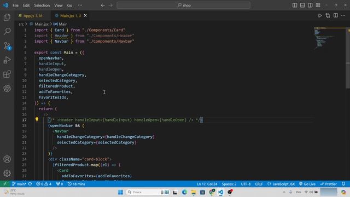Viewport: 350px width, 197px height.
Task: Open the ChatGPT extension panel
Action: [x=7, y=88]
